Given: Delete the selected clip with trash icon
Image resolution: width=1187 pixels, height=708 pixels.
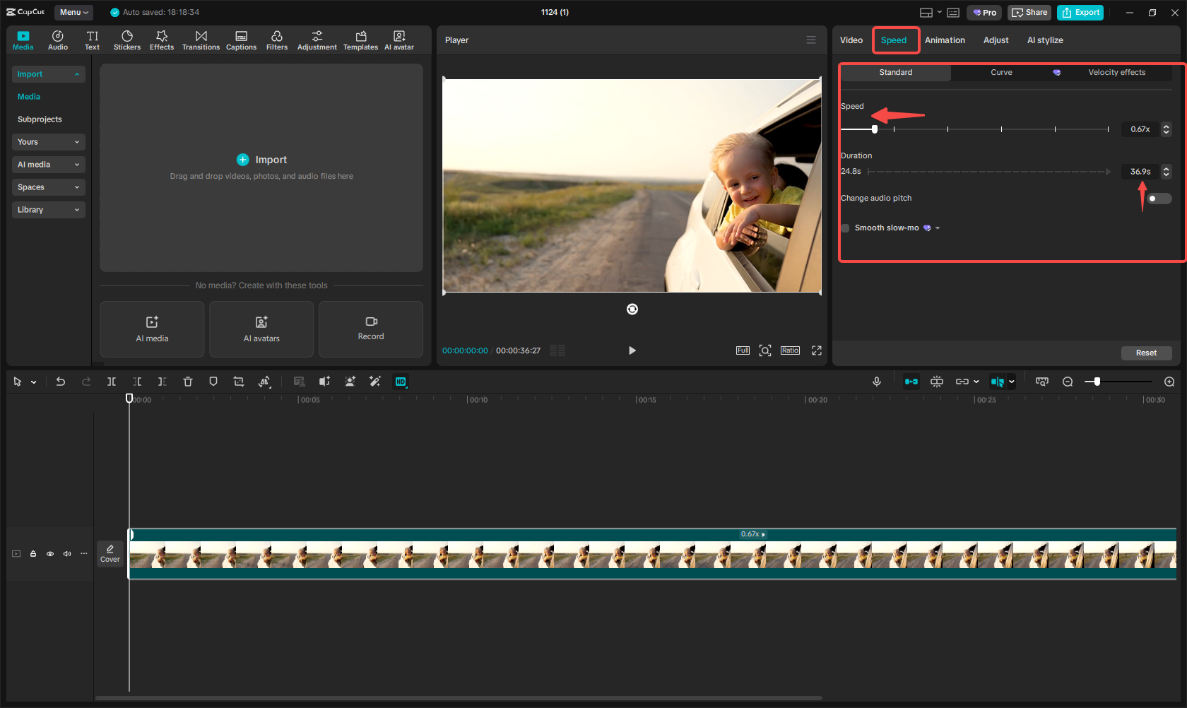Looking at the screenshot, I should [x=188, y=382].
